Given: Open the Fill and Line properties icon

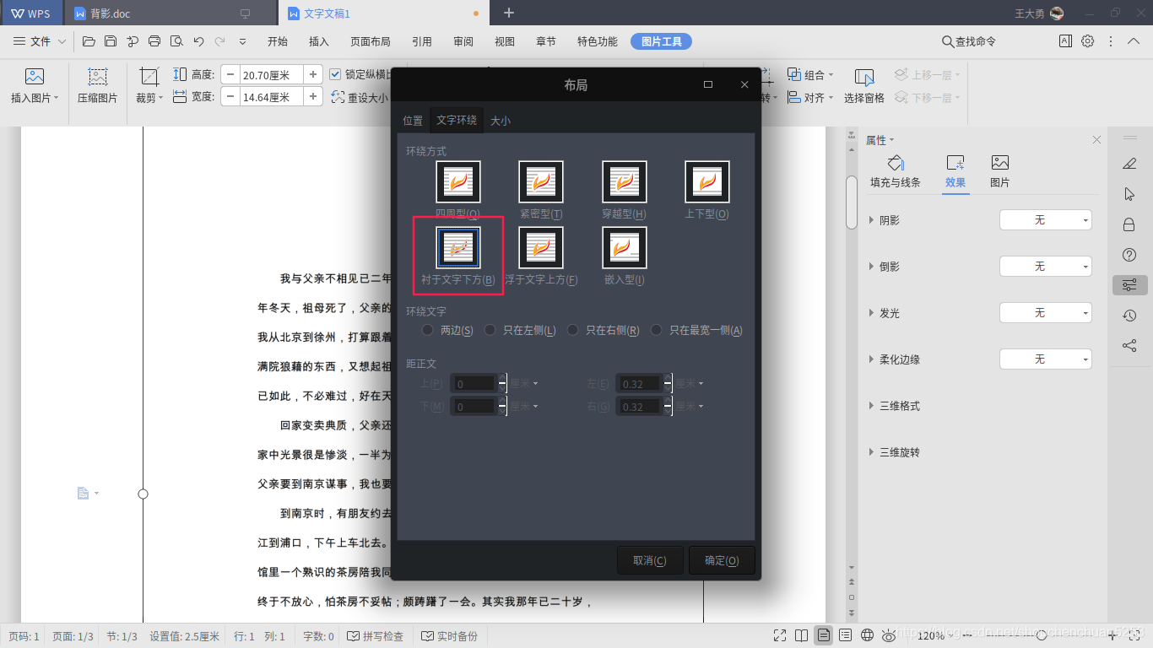Looking at the screenshot, I should 896,163.
